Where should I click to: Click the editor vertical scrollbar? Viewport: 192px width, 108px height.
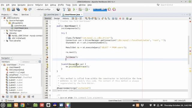[x=189, y=50]
